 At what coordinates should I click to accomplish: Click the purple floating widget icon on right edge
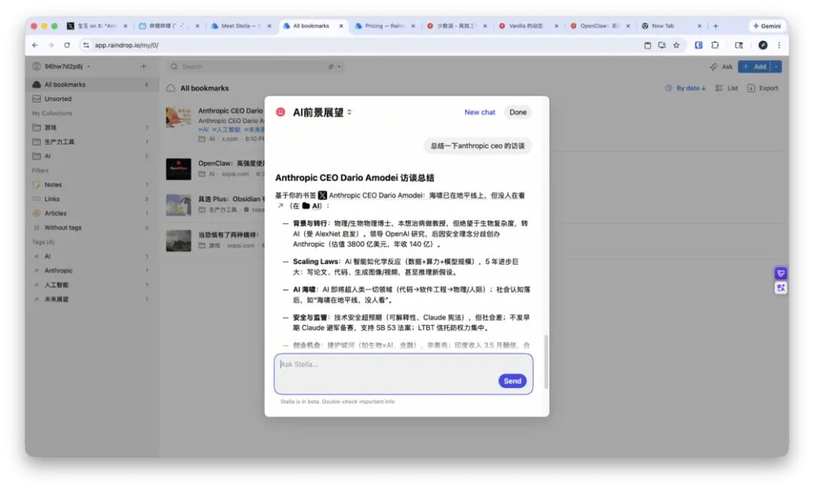click(x=780, y=273)
